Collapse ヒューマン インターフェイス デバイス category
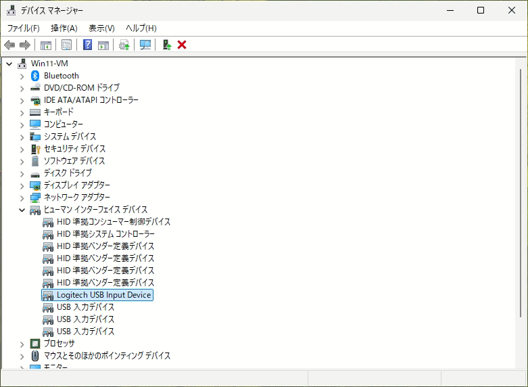 22,210
